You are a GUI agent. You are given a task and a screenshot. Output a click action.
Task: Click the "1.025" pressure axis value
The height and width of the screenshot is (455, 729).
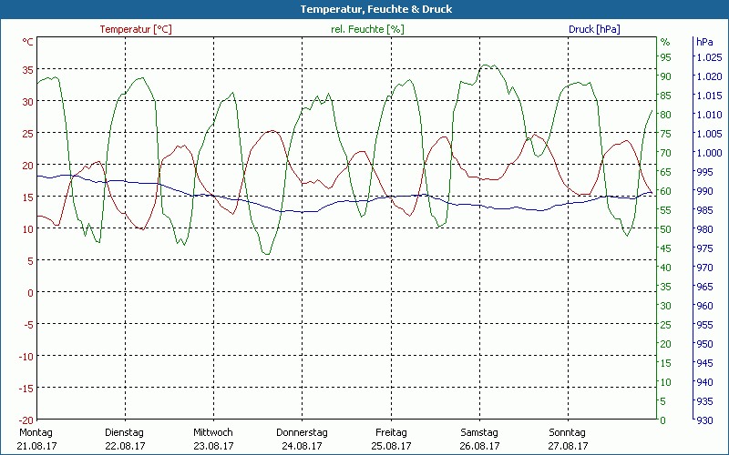click(x=710, y=57)
